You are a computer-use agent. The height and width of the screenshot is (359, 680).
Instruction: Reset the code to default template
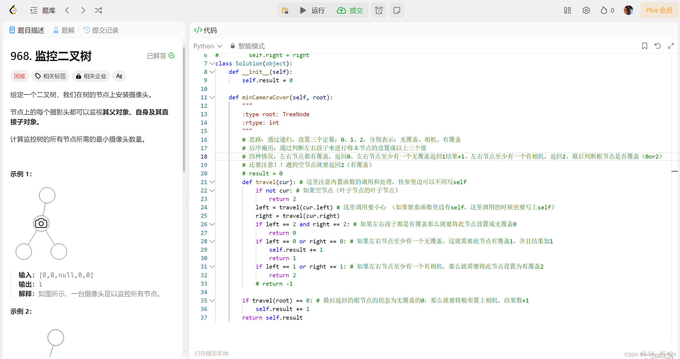tap(658, 46)
